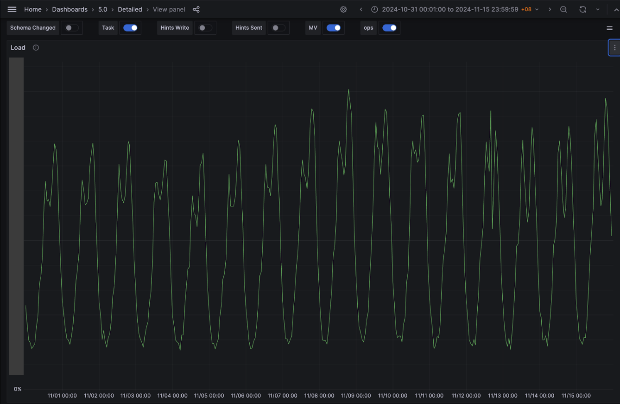The width and height of the screenshot is (620, 404).
Task: Click the View panel breadcrumb text
Action: pyautogui.click(x=169, y=9)
